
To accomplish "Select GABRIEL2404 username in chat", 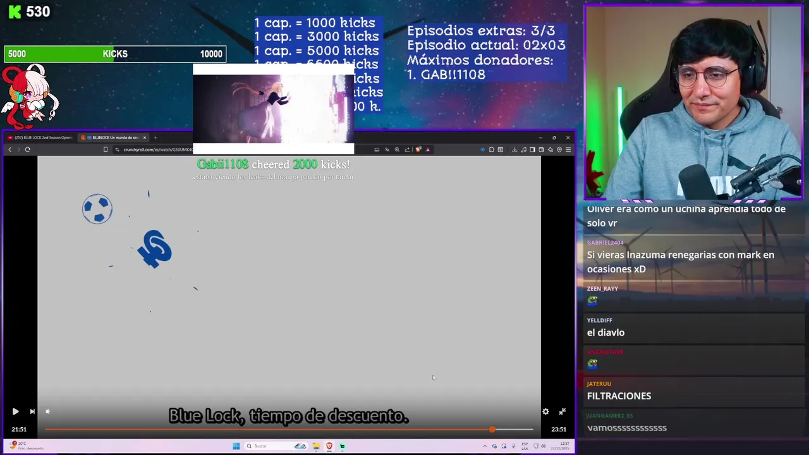I will 605,243.
